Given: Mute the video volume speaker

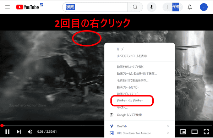Looking at the screenshot, I should [x=30, y=132].
